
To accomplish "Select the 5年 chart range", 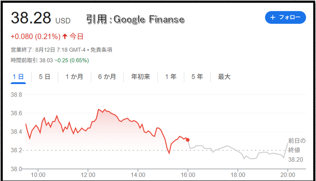I will (x=197, y=77).
